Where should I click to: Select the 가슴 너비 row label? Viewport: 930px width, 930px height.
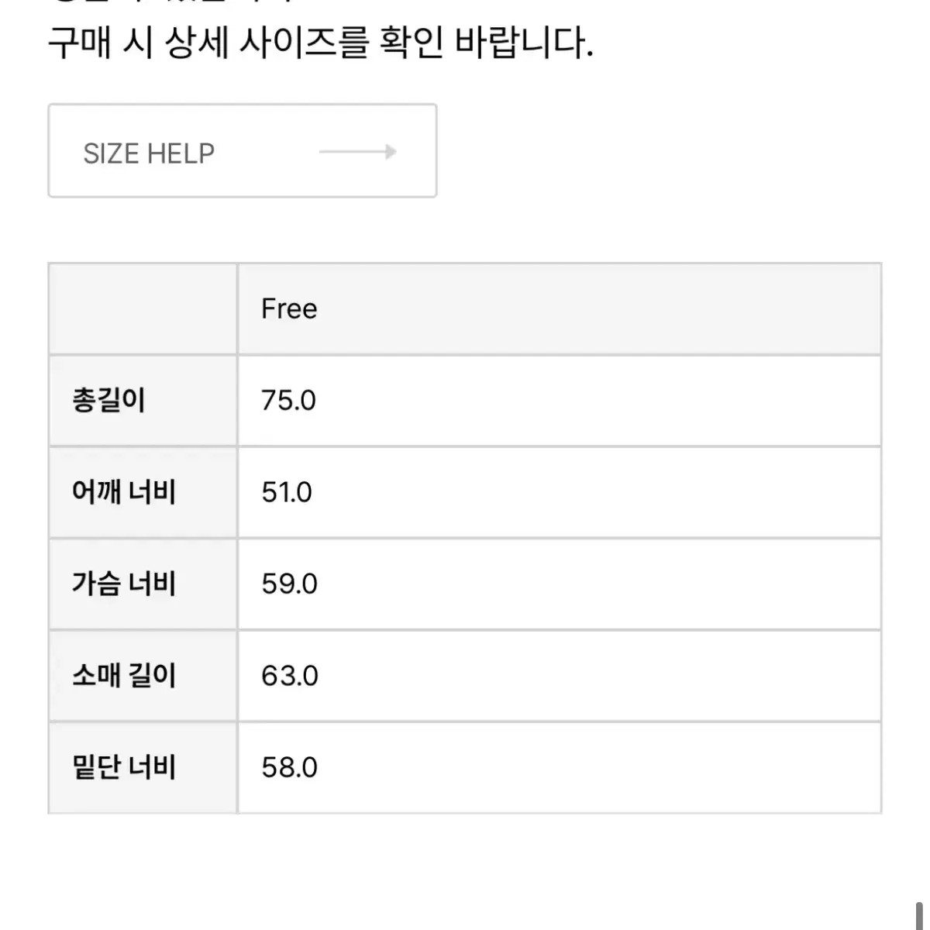[x=124, y=584]
